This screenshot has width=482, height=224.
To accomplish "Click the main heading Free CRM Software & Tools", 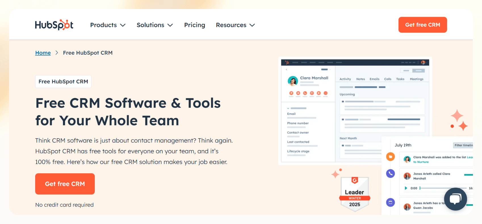I will [x=128, y=112].
